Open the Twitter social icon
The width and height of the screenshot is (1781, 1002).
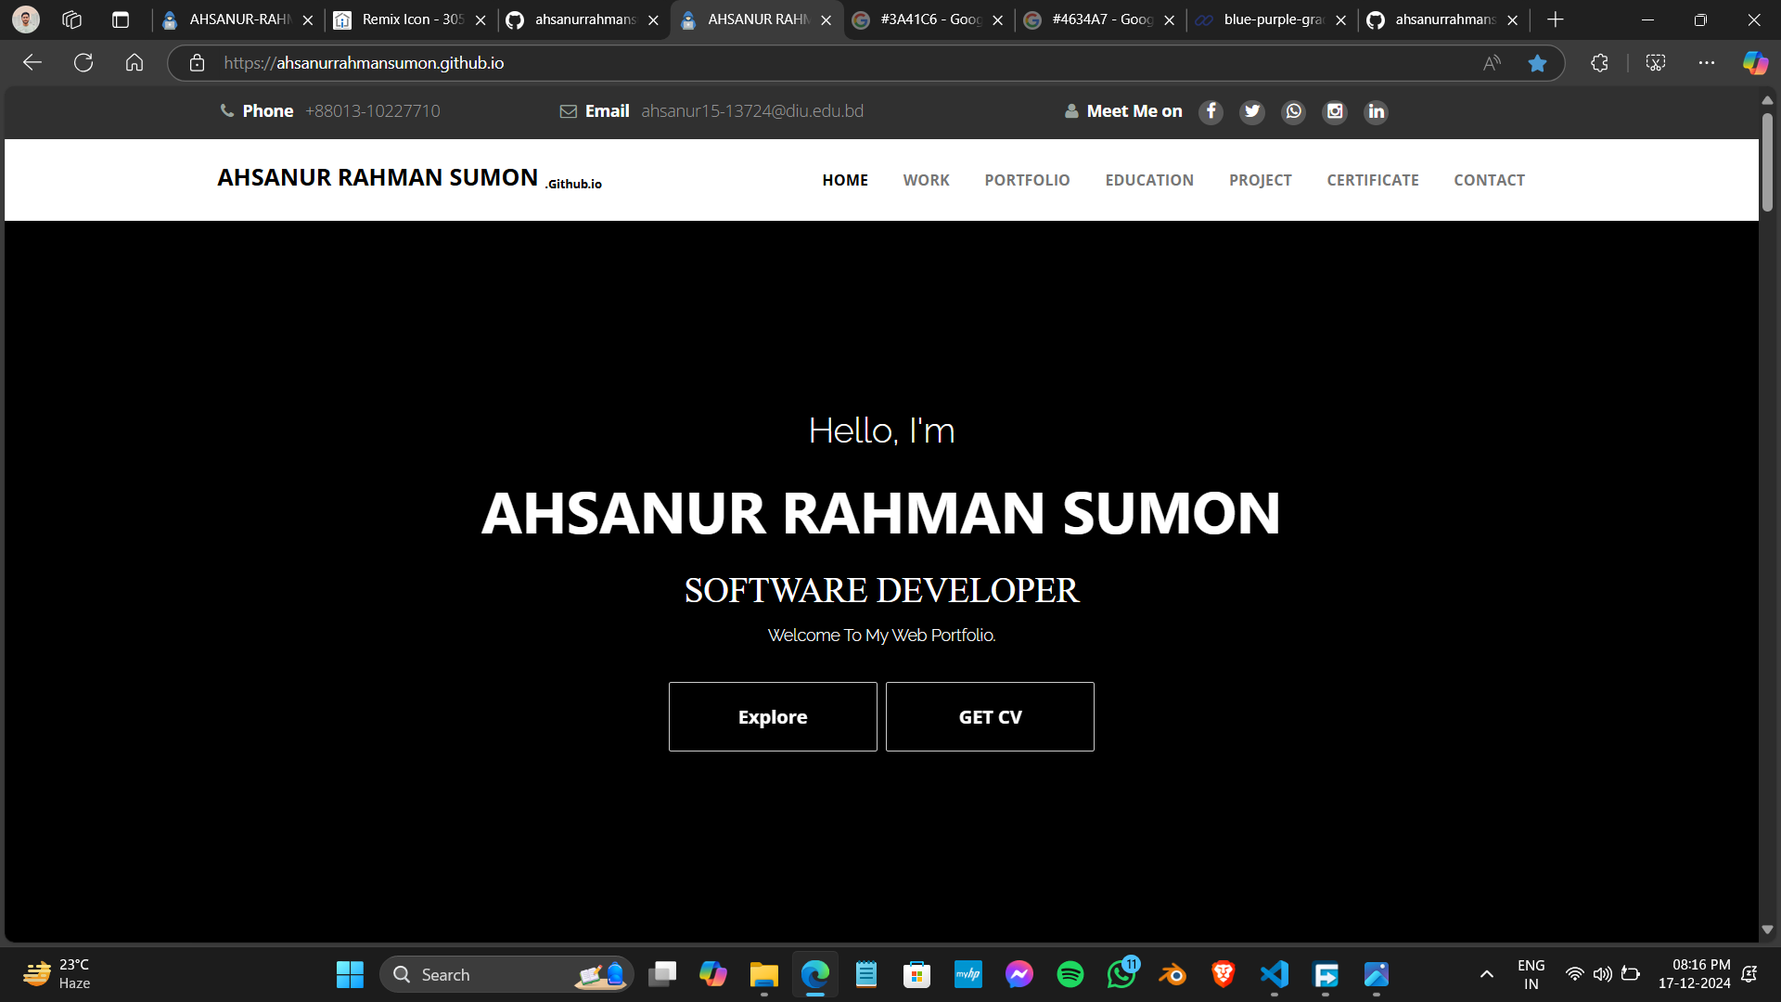pyautogui.click(x=1252, y=111)
